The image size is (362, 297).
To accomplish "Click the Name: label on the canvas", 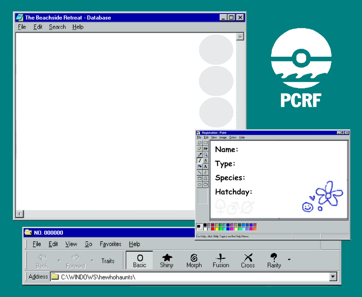I will click(x=227, y=149).
